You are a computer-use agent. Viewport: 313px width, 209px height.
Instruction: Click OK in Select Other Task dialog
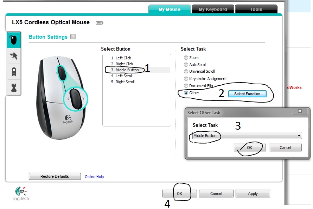(250, 148)
